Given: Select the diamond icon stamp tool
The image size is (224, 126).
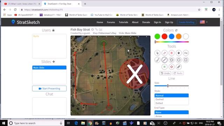Looking at the screenshot, I should click(178, 53).
